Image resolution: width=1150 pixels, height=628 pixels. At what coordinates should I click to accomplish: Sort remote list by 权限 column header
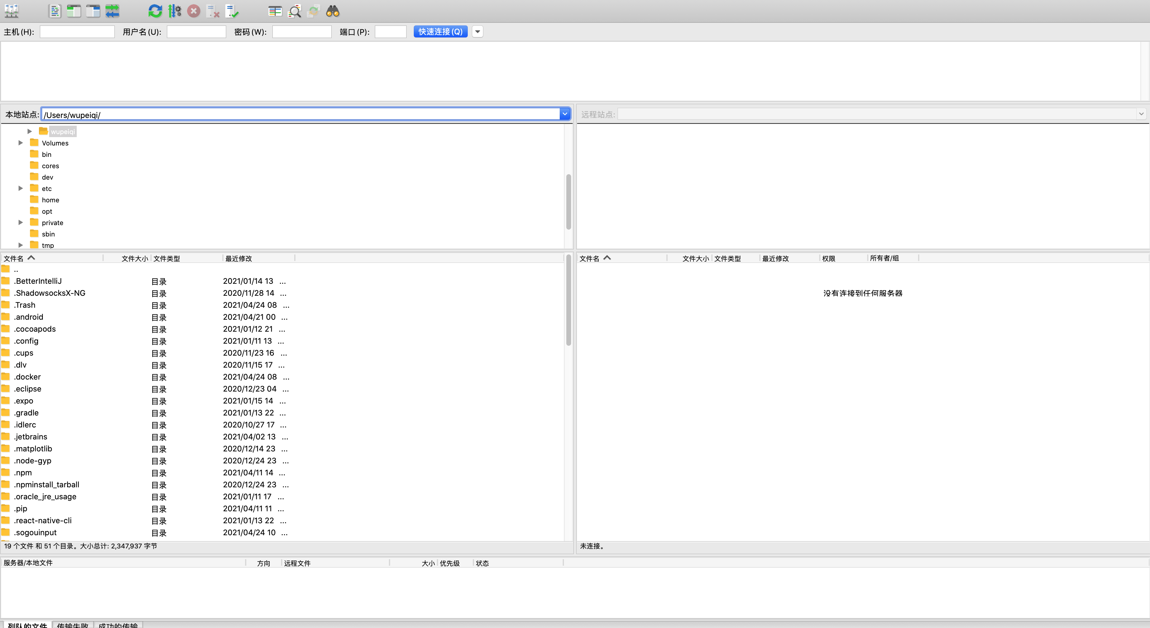[x=844, y=258]
